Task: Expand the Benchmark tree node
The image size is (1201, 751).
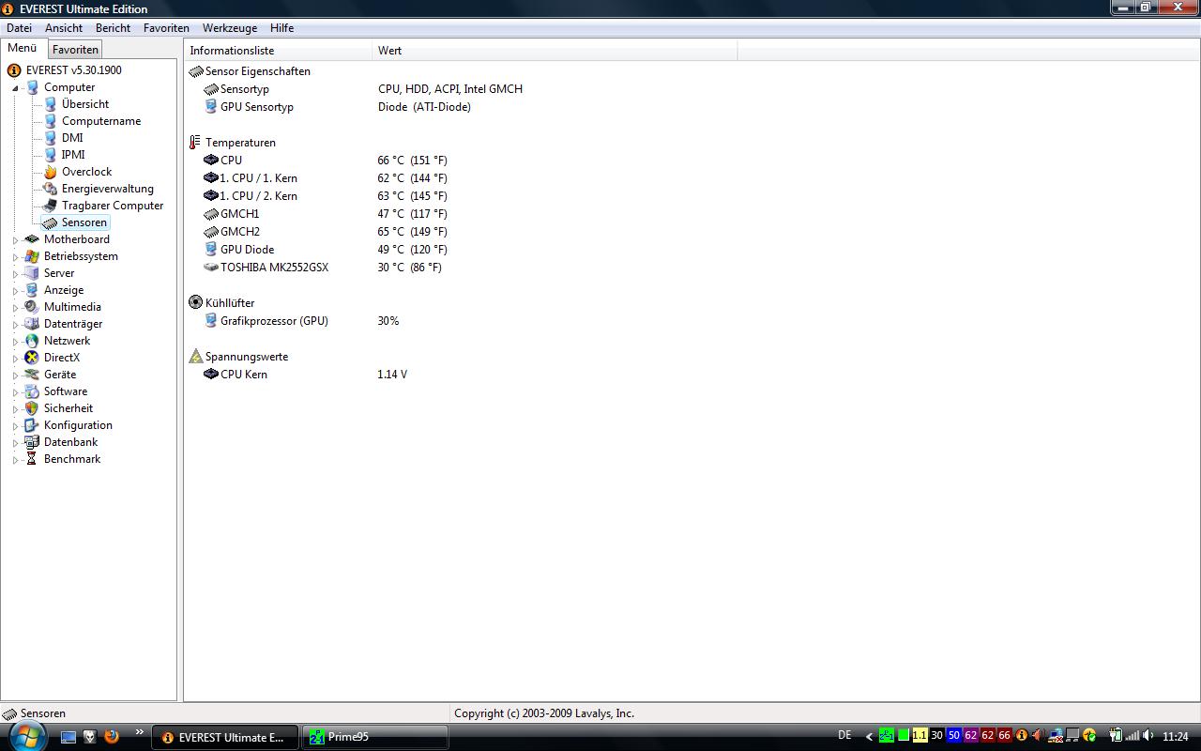Action: click(16, 459)
